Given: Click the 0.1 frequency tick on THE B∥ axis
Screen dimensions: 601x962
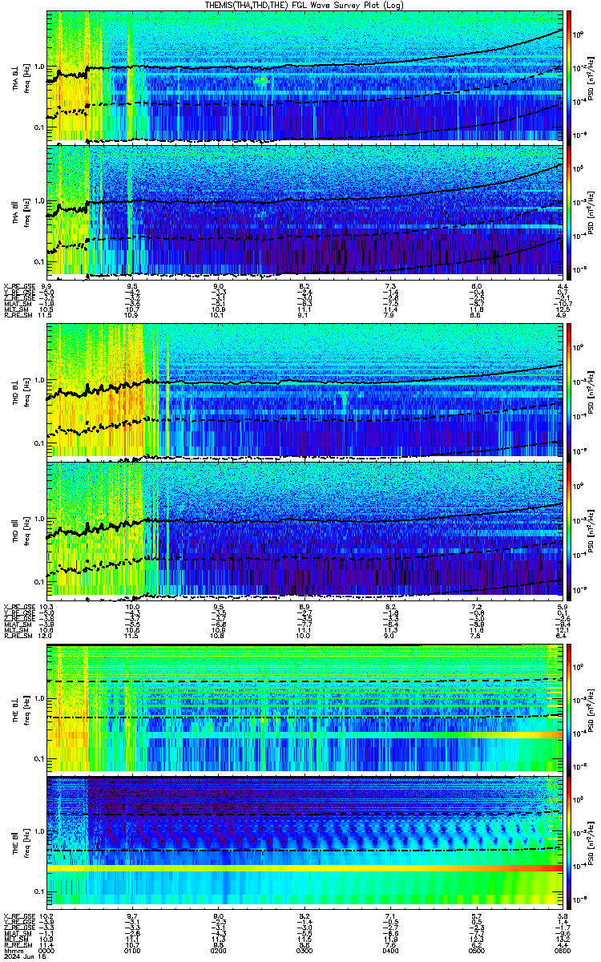Looking at the screenshot, I should [x=39, y=892].
